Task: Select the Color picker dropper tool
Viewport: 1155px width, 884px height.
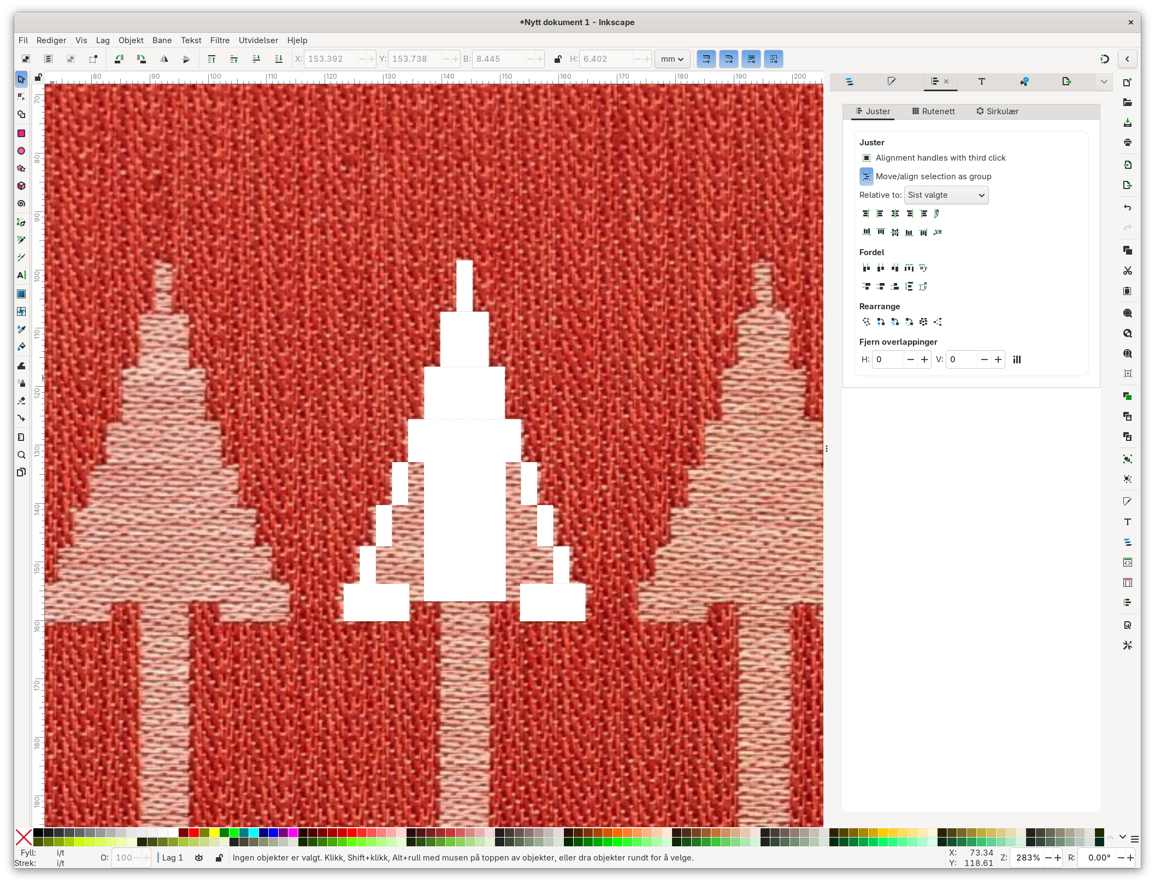Action: pyautogui.click(x=21, y=329)
